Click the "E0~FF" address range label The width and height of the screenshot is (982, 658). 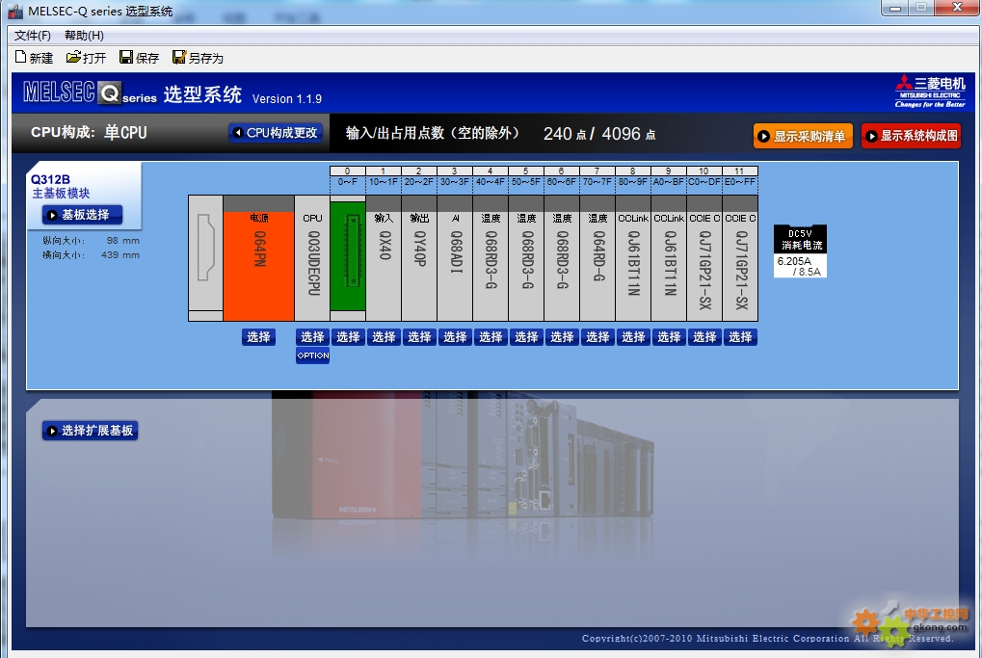[x=740, y=181]
